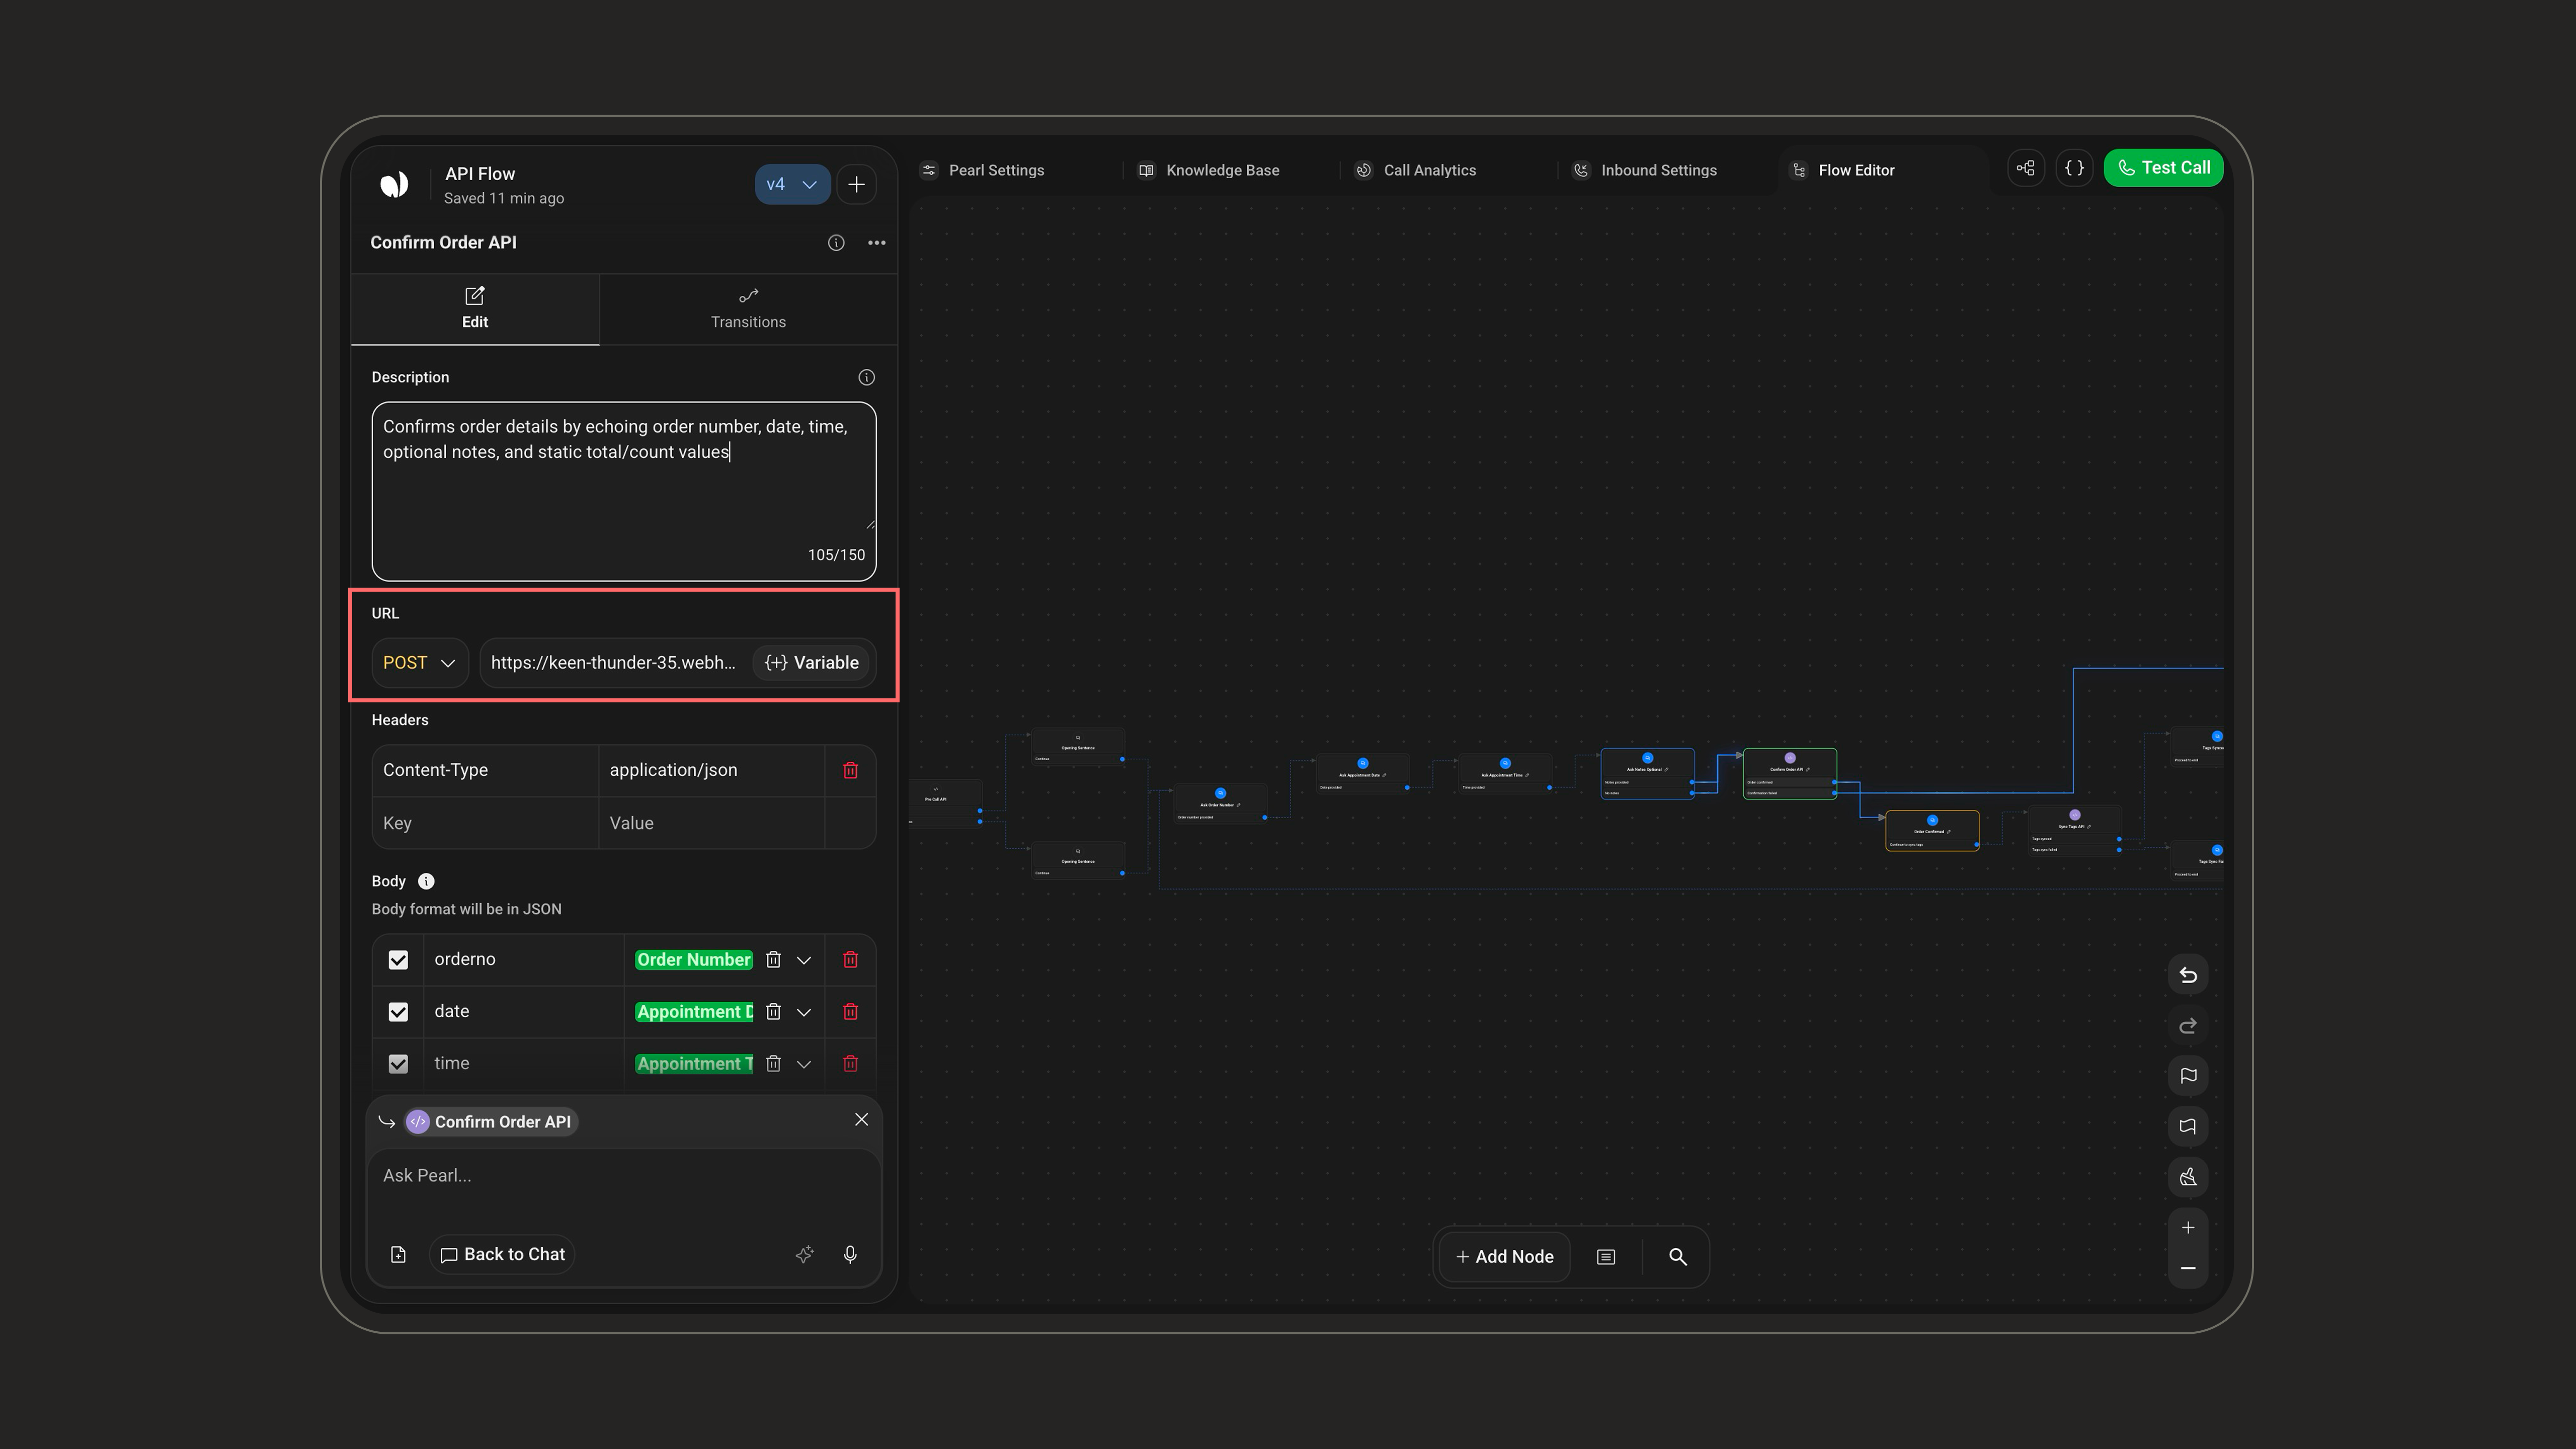Click the Add Node button
Screen dimensions: 2576x1449
pos(1505,1257)
